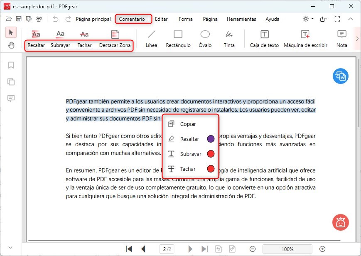Open the Forma tab
This screenshot has height=256, width=361.
[x=186, y=19]
